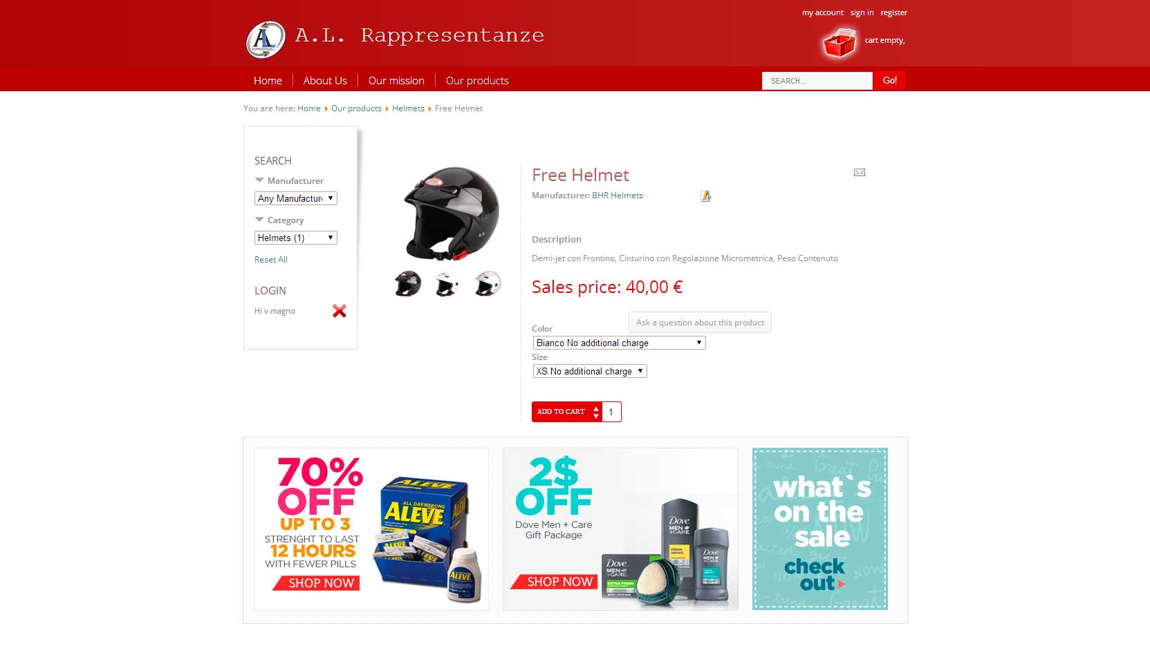Open the Helmets (1) category dropdown
The image size is (1150, 655).
(x=296, y=238)
